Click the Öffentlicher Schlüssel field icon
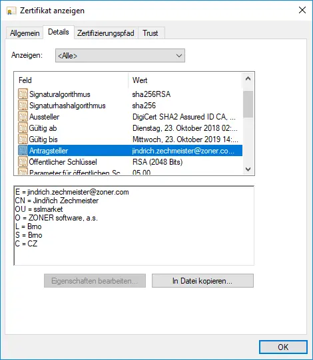 pyautogui.click(x=23, y=162)
